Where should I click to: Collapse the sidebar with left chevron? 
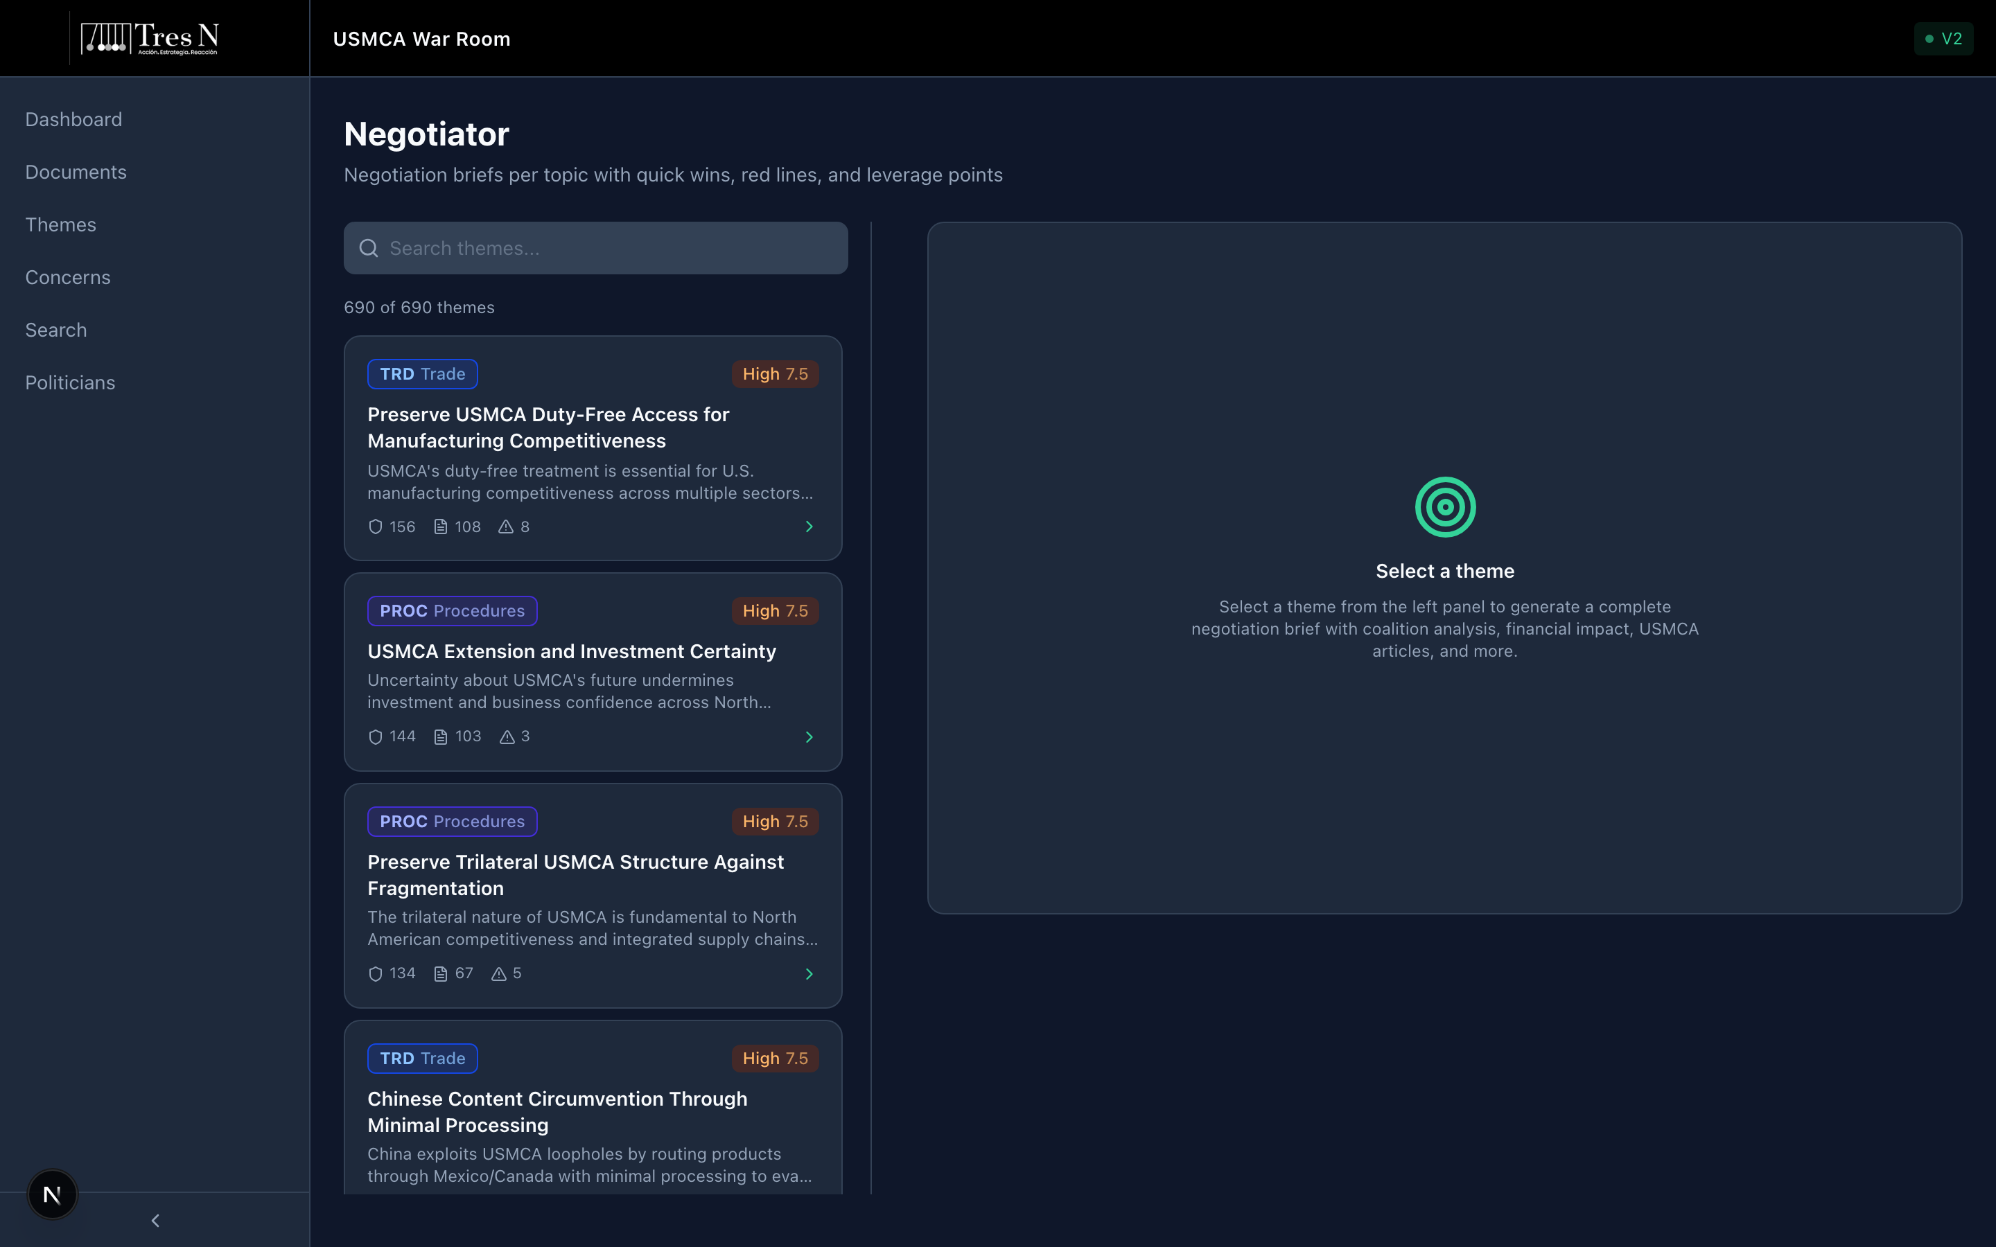click(155, 1220)
